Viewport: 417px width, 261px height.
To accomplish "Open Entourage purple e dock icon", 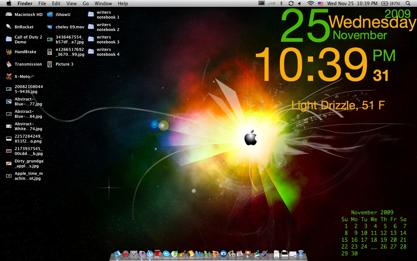I will click(x=142, y=253).
